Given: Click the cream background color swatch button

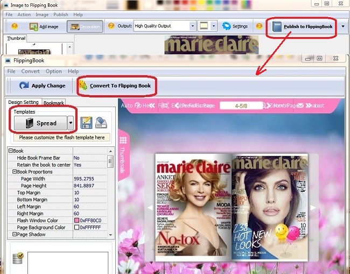Looking at the screenshot, I should pyautogui.click(x=204, y=26).
